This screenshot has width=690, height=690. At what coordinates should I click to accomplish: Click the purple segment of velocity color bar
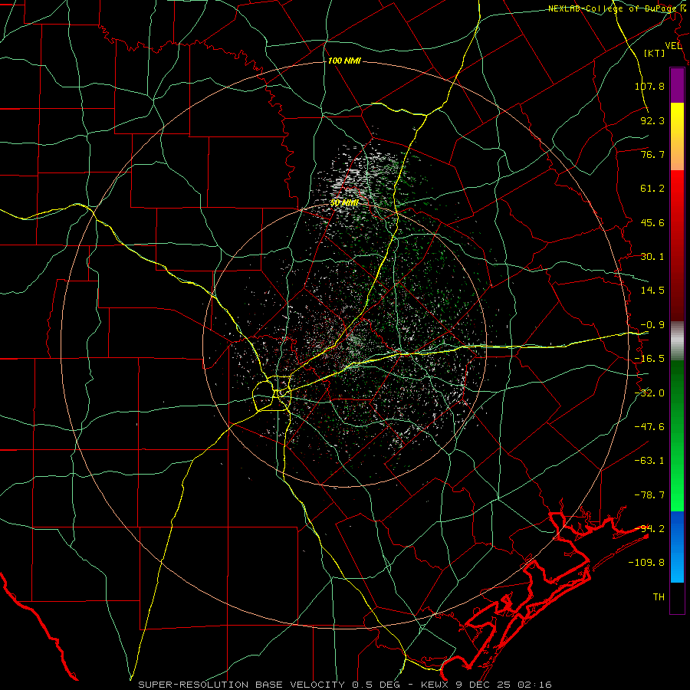pos(677,85)
